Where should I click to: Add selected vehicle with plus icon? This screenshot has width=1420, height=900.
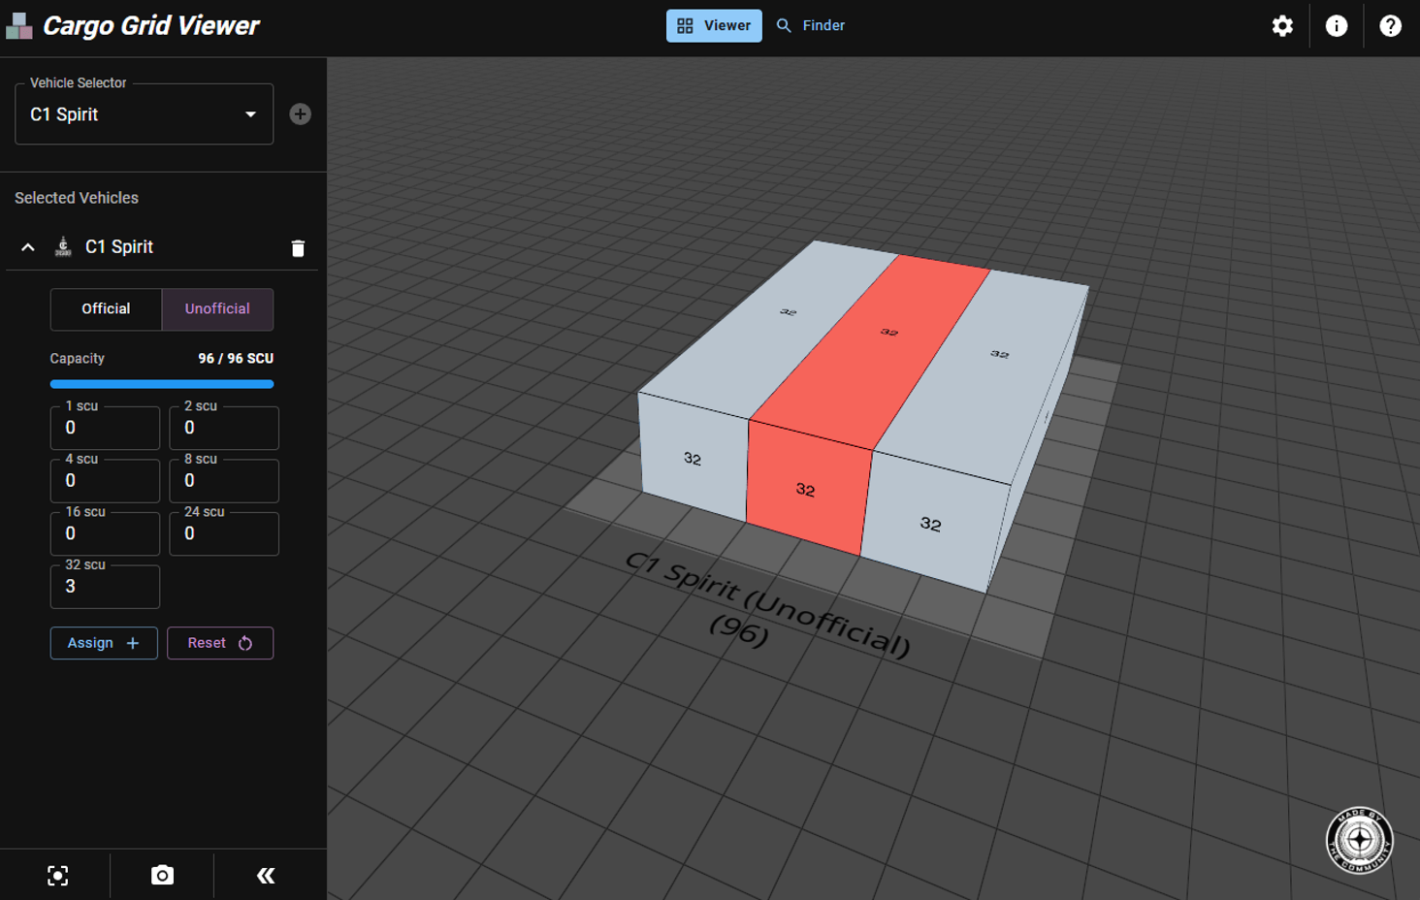tap(301, 114)
